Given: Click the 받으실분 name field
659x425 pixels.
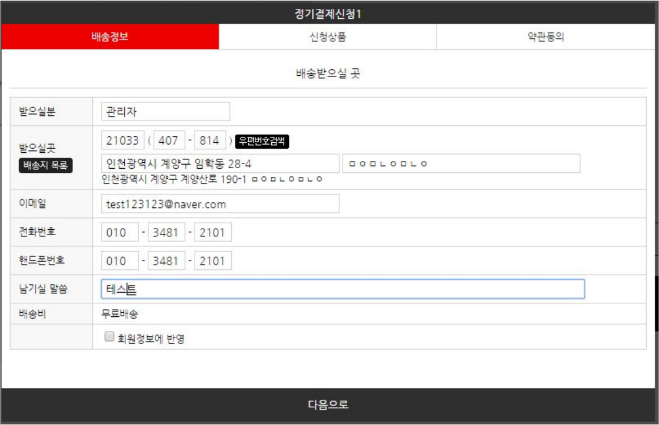Looking at the screenshot, I should [165, 112].
